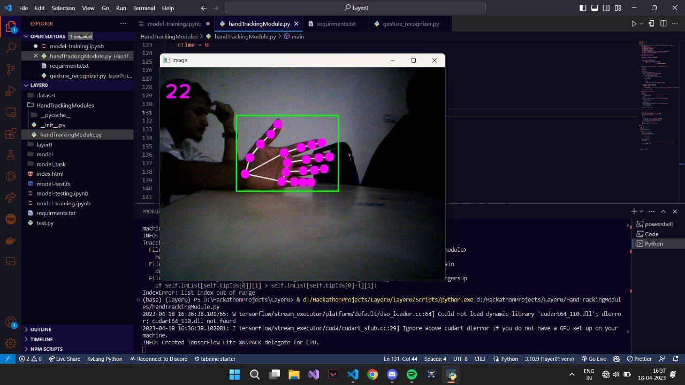
Task: Open the Manage gear menu
Action: click(11, 344)
